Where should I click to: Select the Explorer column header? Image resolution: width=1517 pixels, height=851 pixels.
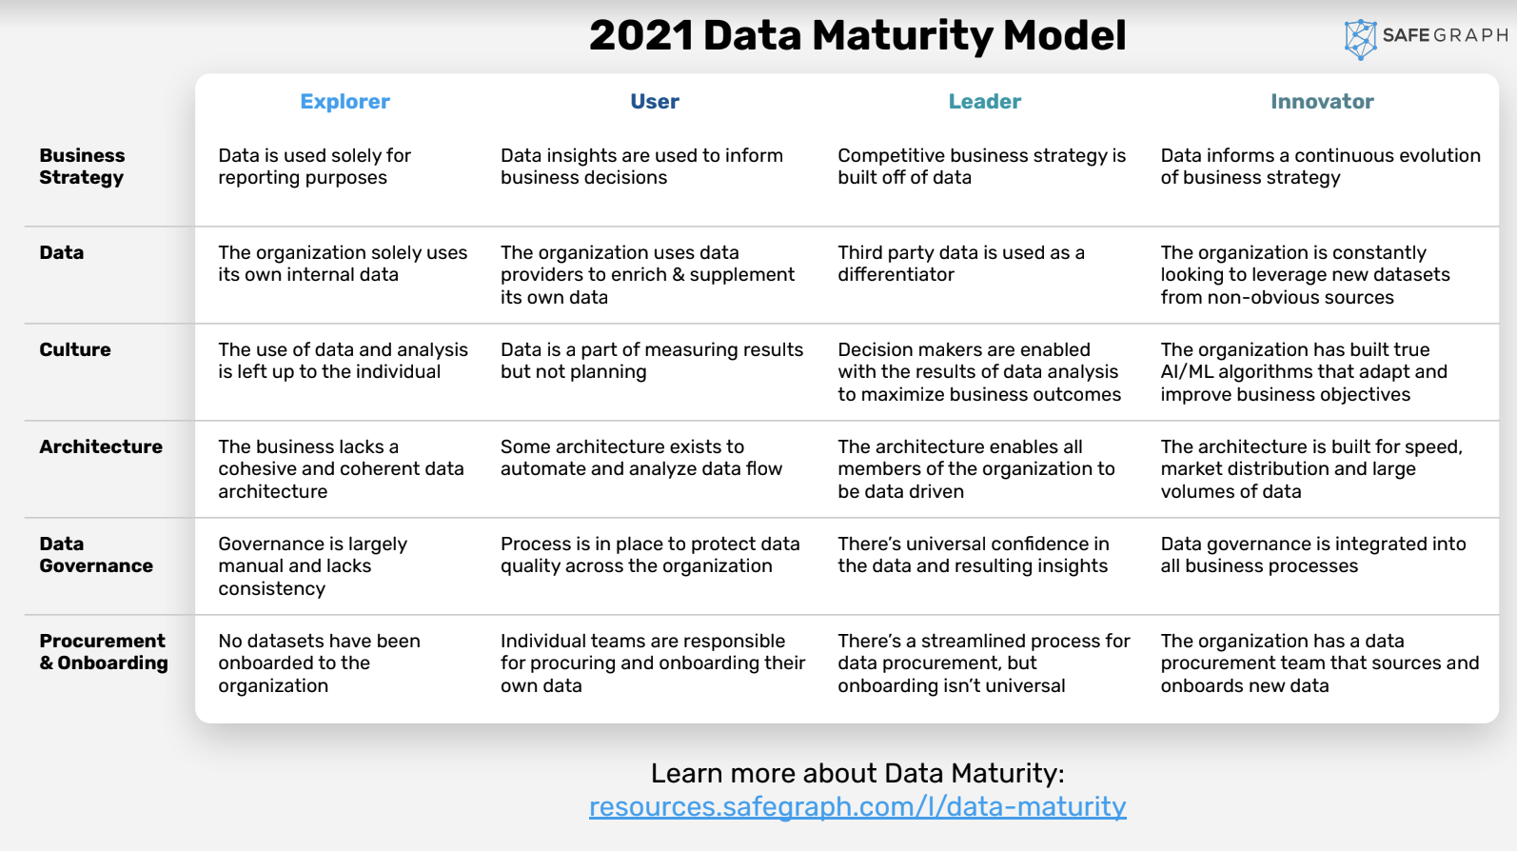(345, 102)
